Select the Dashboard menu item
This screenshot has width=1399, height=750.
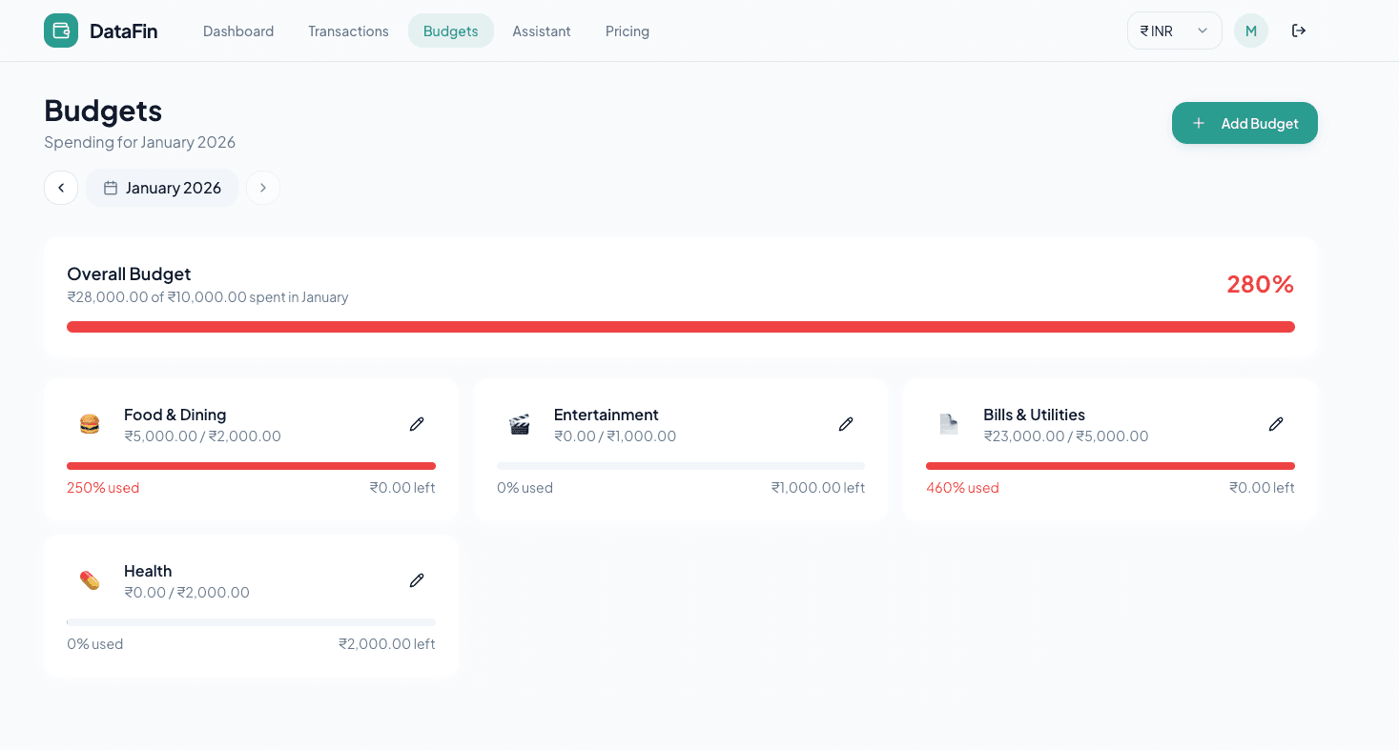point(237,30)
